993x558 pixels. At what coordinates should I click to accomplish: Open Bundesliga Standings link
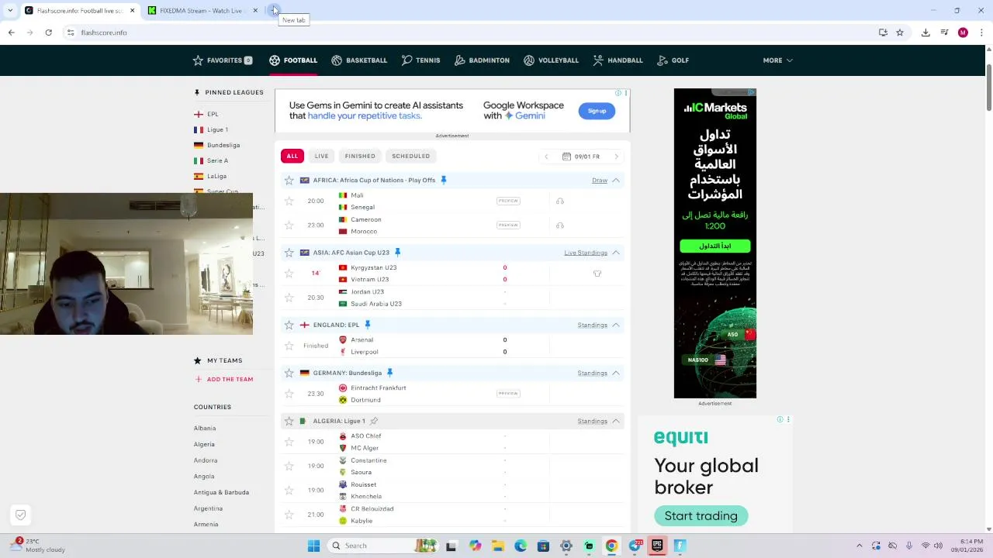coord(592,373)
